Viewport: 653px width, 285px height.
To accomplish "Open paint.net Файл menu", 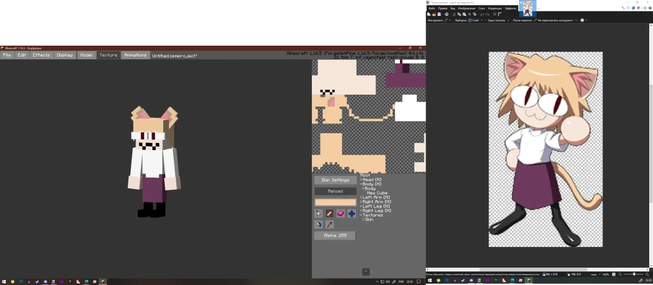I will [x=432, y=8].
